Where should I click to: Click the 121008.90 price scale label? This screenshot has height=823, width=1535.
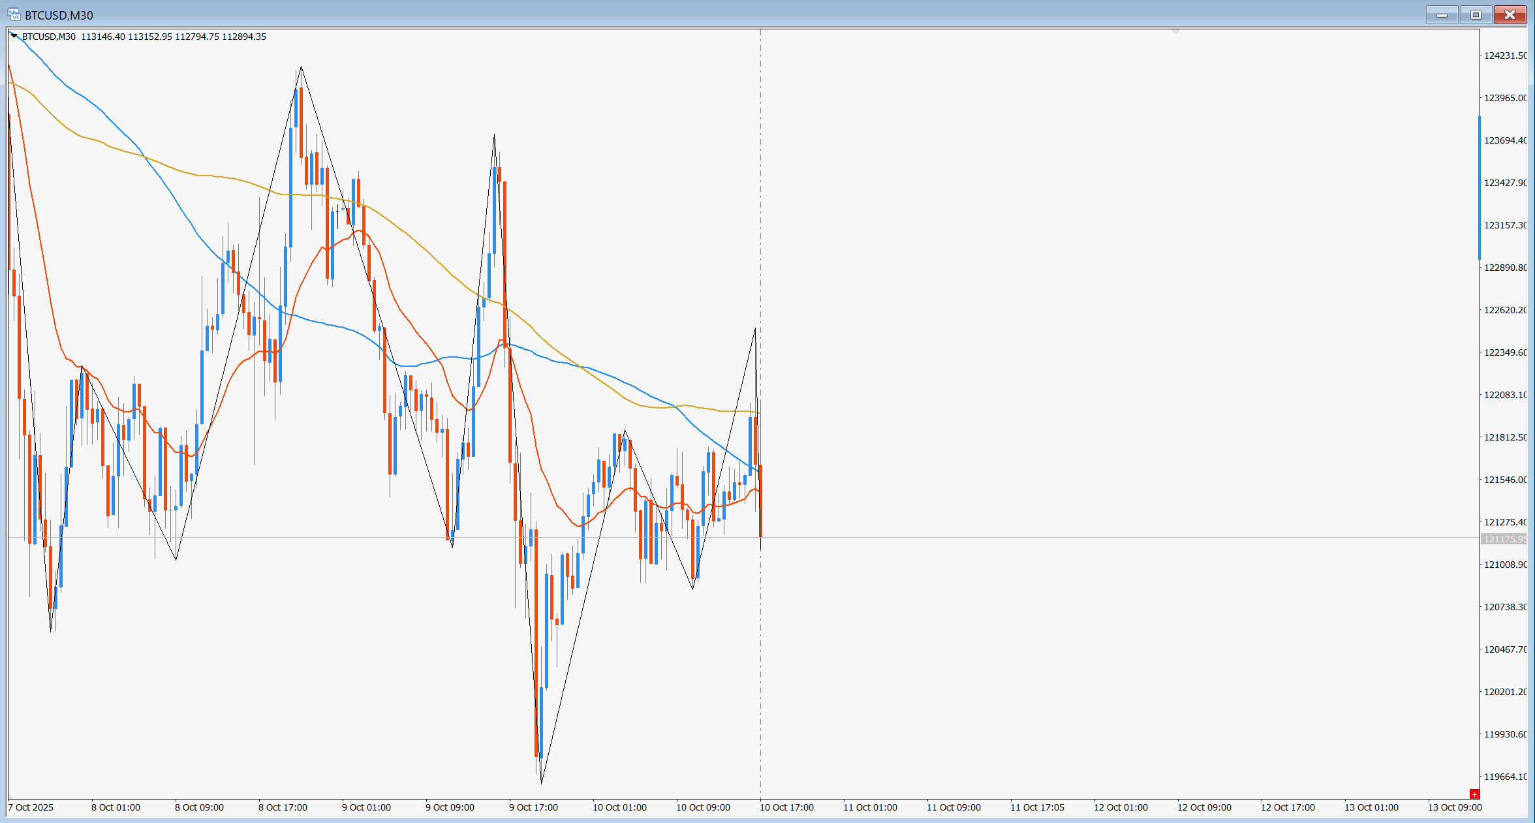tap(1505, 565)
